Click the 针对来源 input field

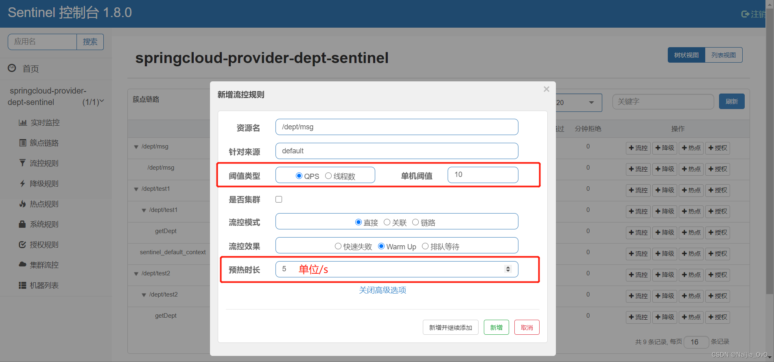point(397,151)
